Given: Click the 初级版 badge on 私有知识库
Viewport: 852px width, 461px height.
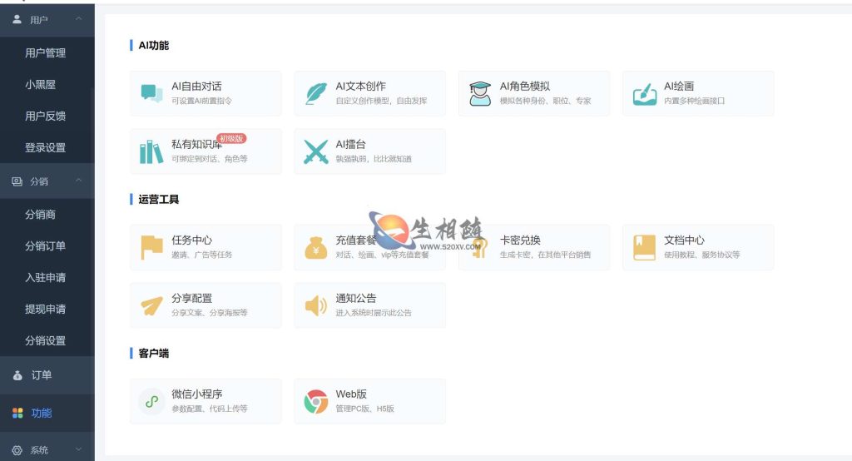Looking at the screenshot, I should pyautogui.click(x=231, y=138).
